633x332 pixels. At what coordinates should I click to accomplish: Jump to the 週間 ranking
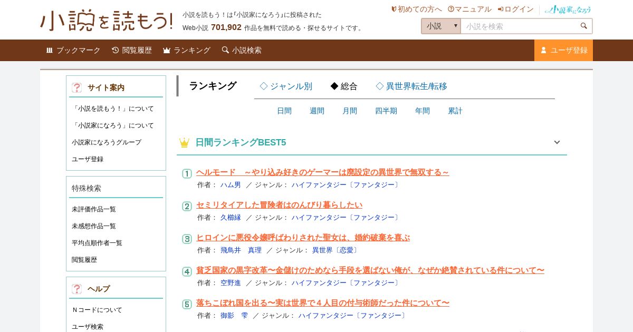(x=317, y=111)
